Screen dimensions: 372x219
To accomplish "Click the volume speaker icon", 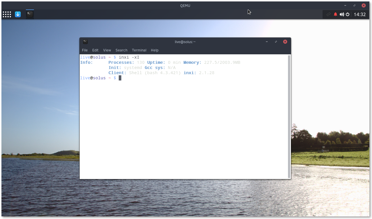I will tap(342, 14).
